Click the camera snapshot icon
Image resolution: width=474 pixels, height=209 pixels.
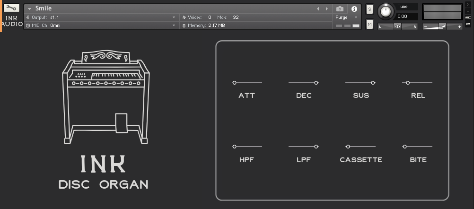340,9
